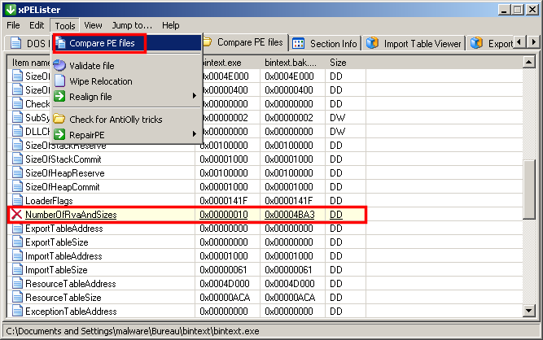Select Compare PE files menu entry
543x340 pixels.
point(102,43)
